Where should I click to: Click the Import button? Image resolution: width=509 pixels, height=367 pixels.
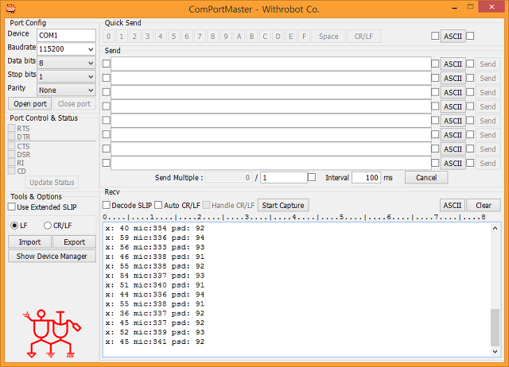point(30,242)
